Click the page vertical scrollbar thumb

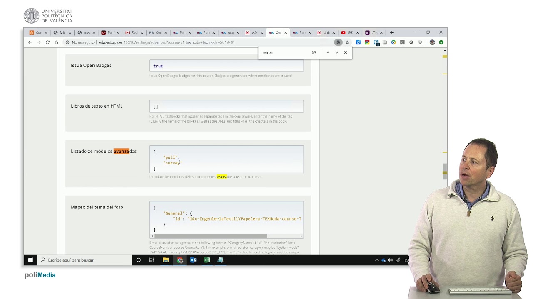(x=445, y=171)
